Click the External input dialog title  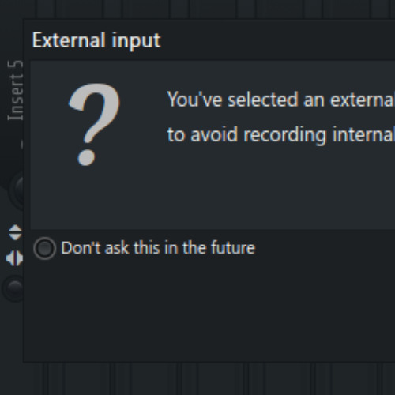click(x=96, y=40)
